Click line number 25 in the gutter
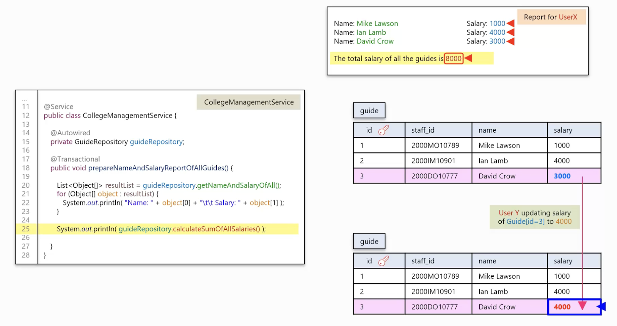The height and width of the screenshot is (326, 617). coord(26,229)
